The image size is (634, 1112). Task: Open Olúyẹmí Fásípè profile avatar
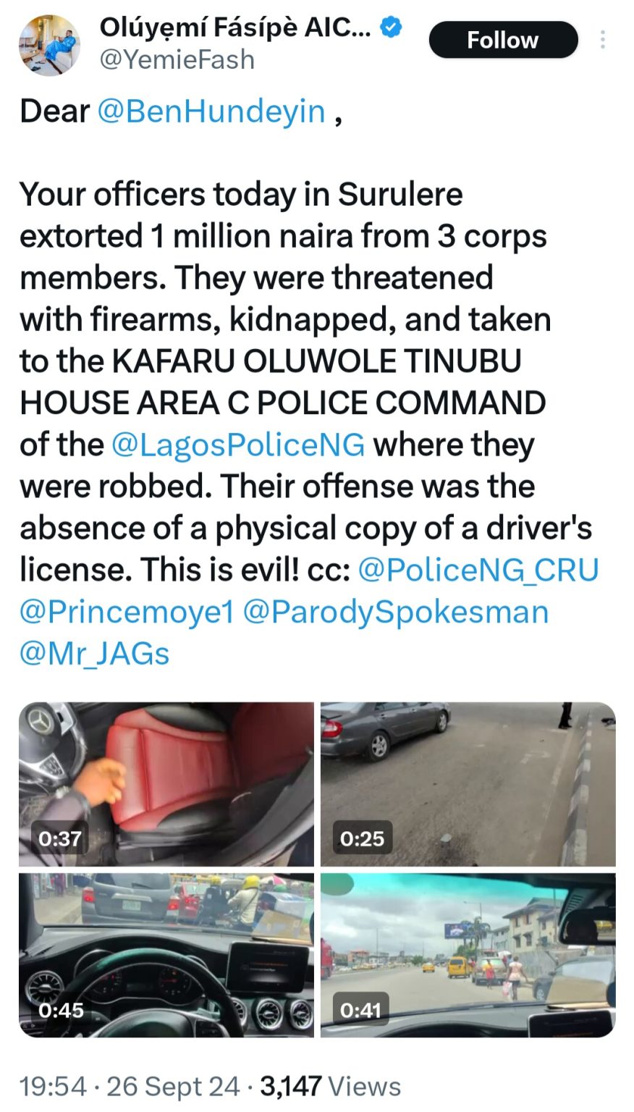tap(49, 45)
